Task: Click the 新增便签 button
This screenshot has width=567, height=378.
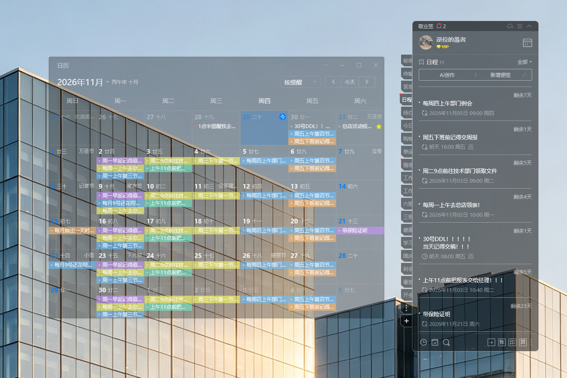Action: click(501, 75)
